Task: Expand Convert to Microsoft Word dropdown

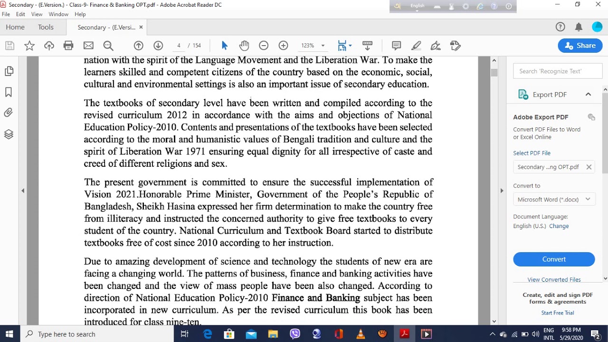Action: coord(554,199)
